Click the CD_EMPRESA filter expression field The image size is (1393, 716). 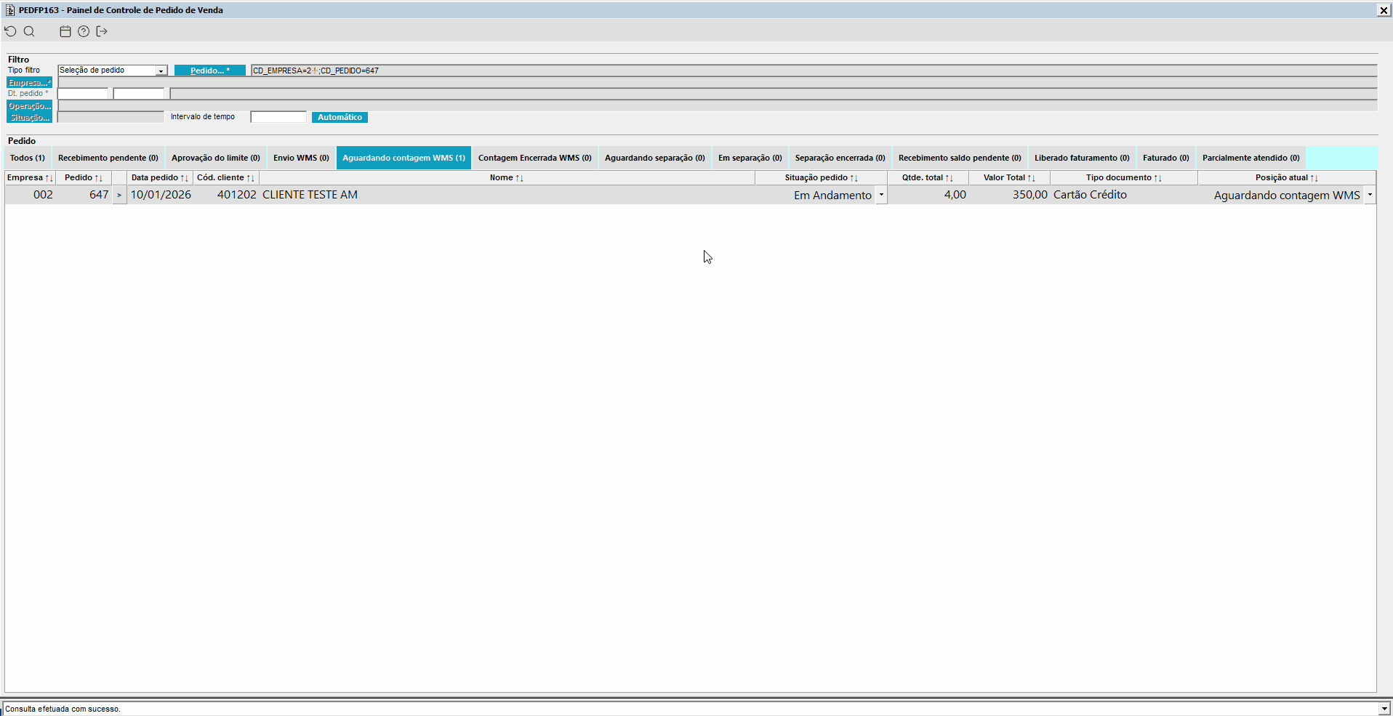[x=814, y=71]
